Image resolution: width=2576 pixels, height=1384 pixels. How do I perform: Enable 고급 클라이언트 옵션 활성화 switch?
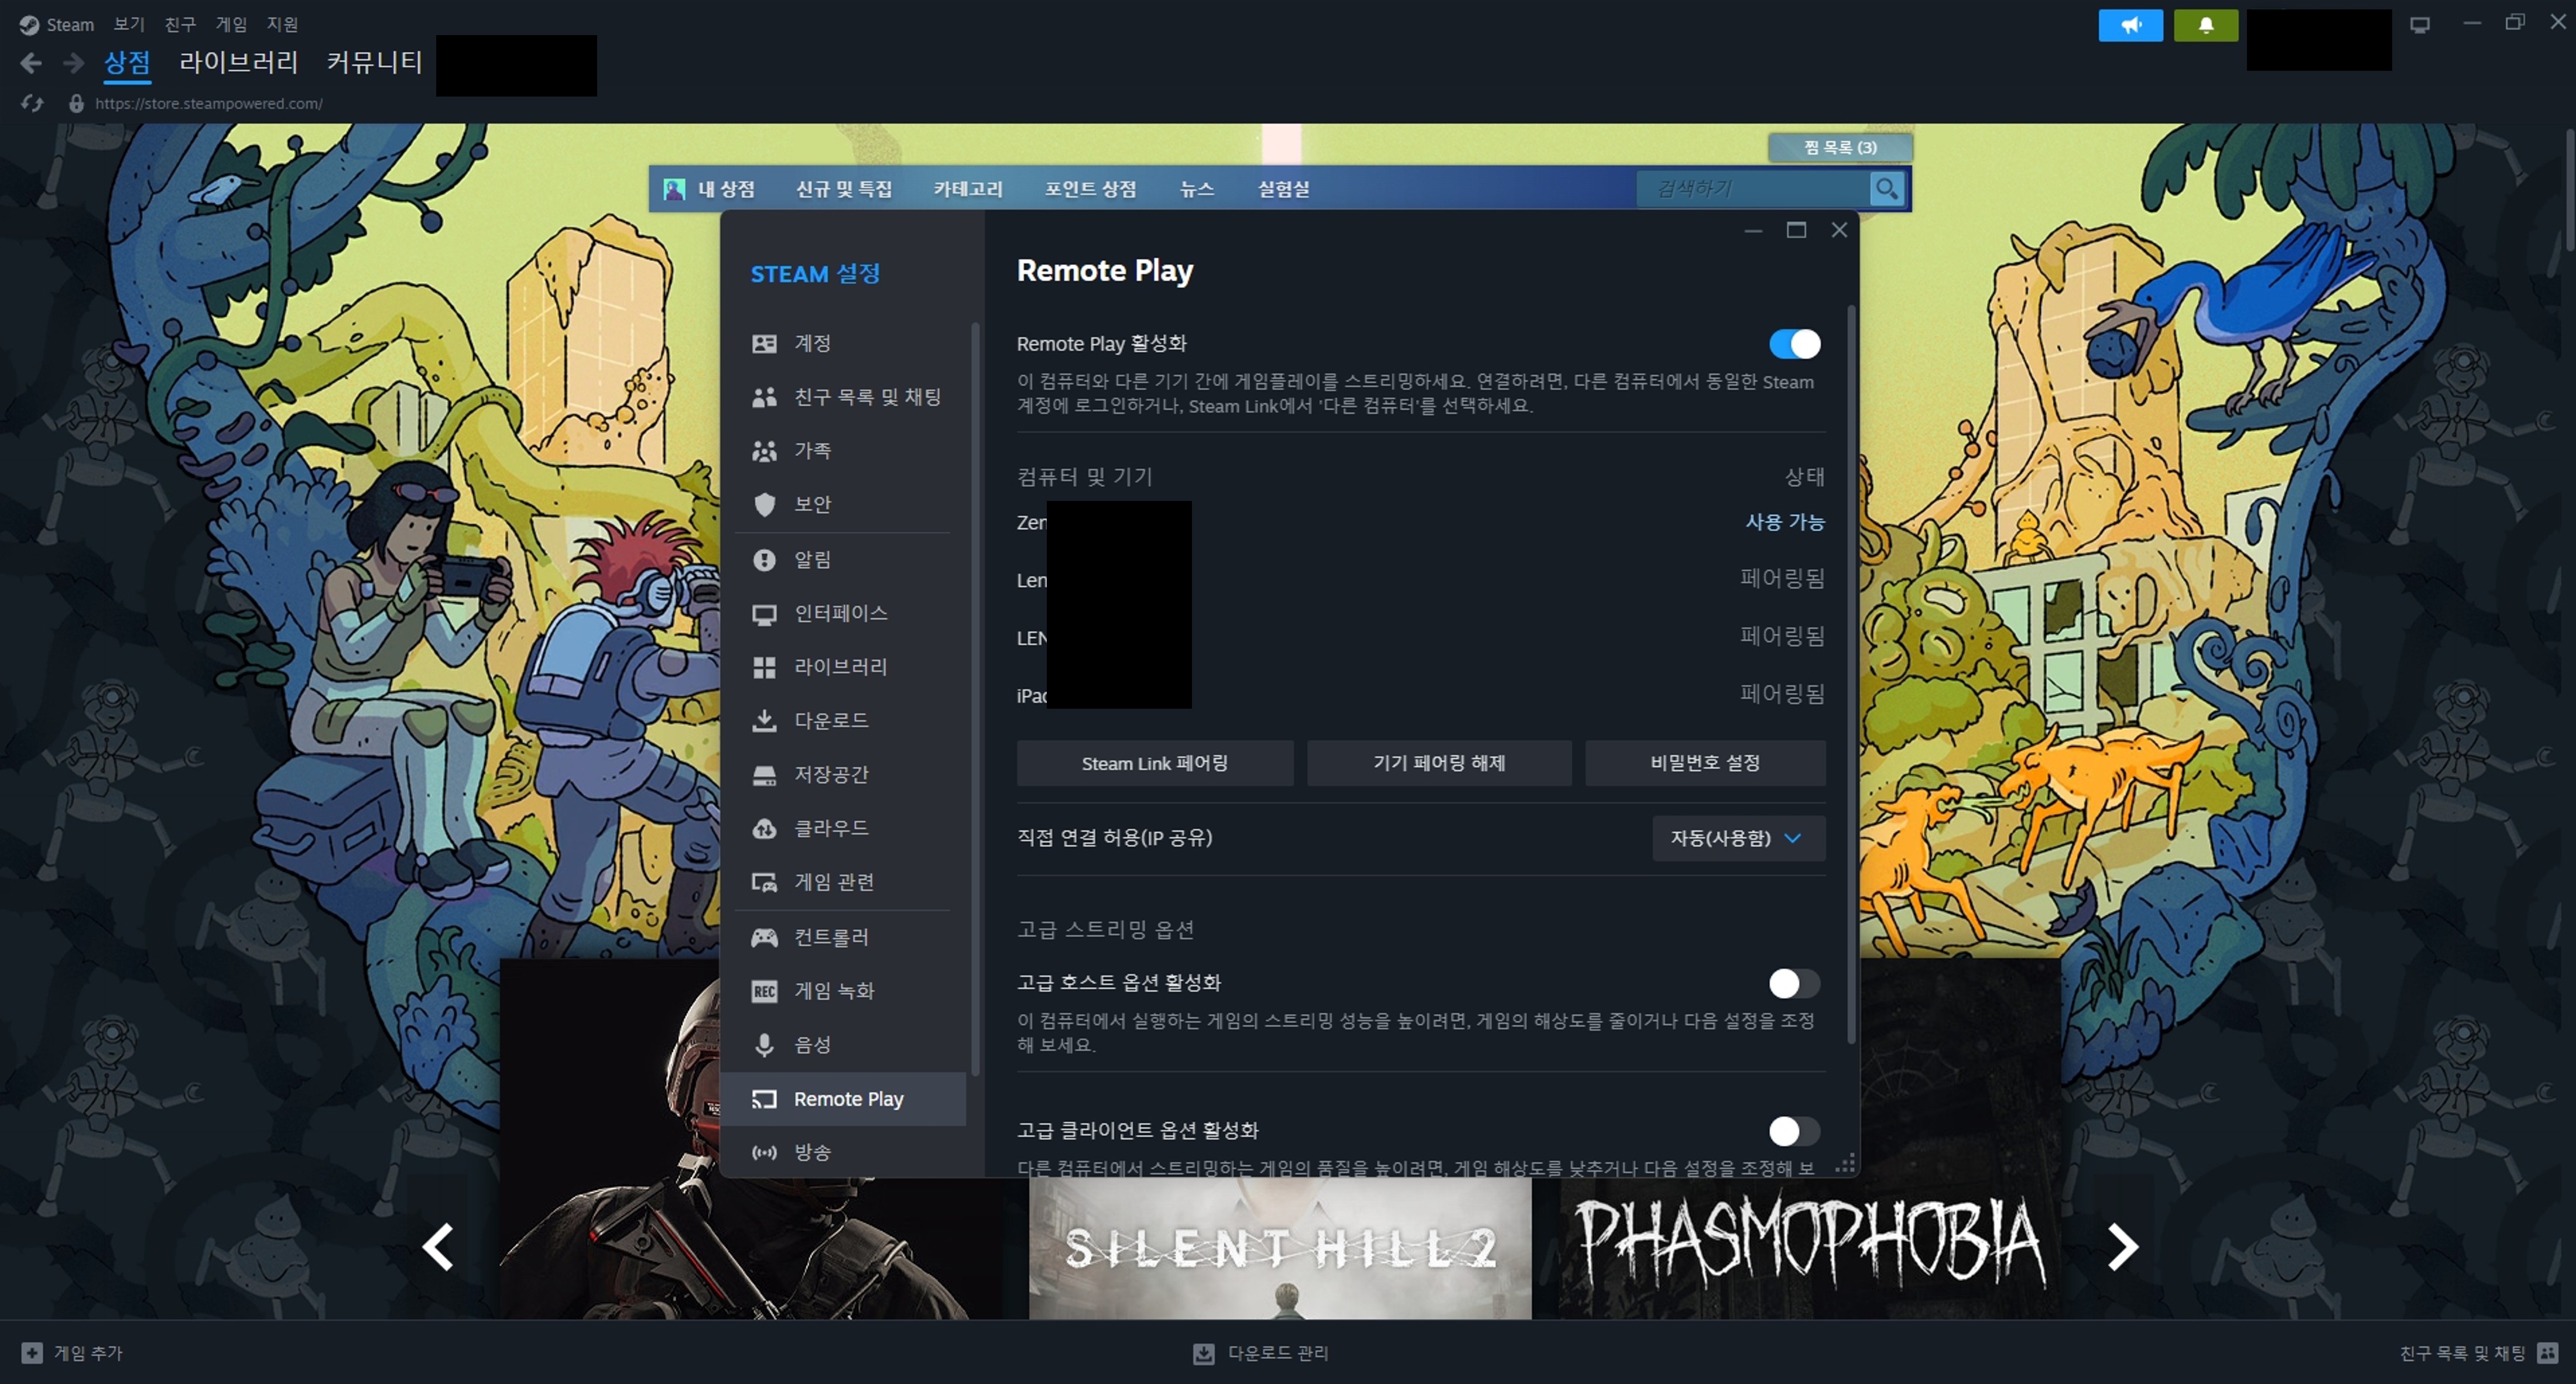click(x=1794, y=1131)
